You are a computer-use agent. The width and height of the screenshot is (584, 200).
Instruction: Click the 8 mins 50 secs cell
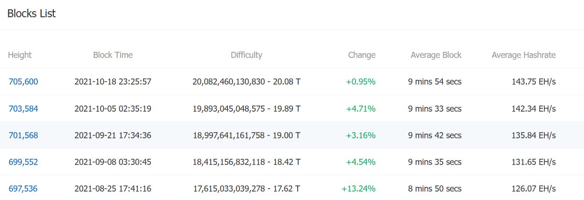pos(434,189)
